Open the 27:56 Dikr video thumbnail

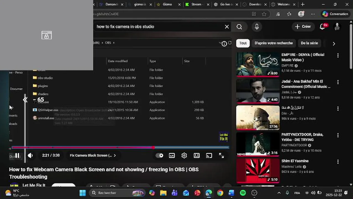(x=258, y=117)
